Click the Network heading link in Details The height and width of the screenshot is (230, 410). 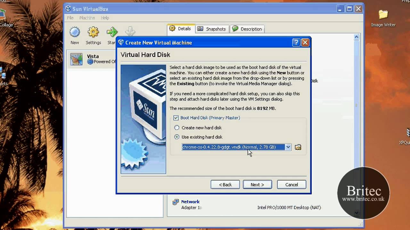[190, 202]
